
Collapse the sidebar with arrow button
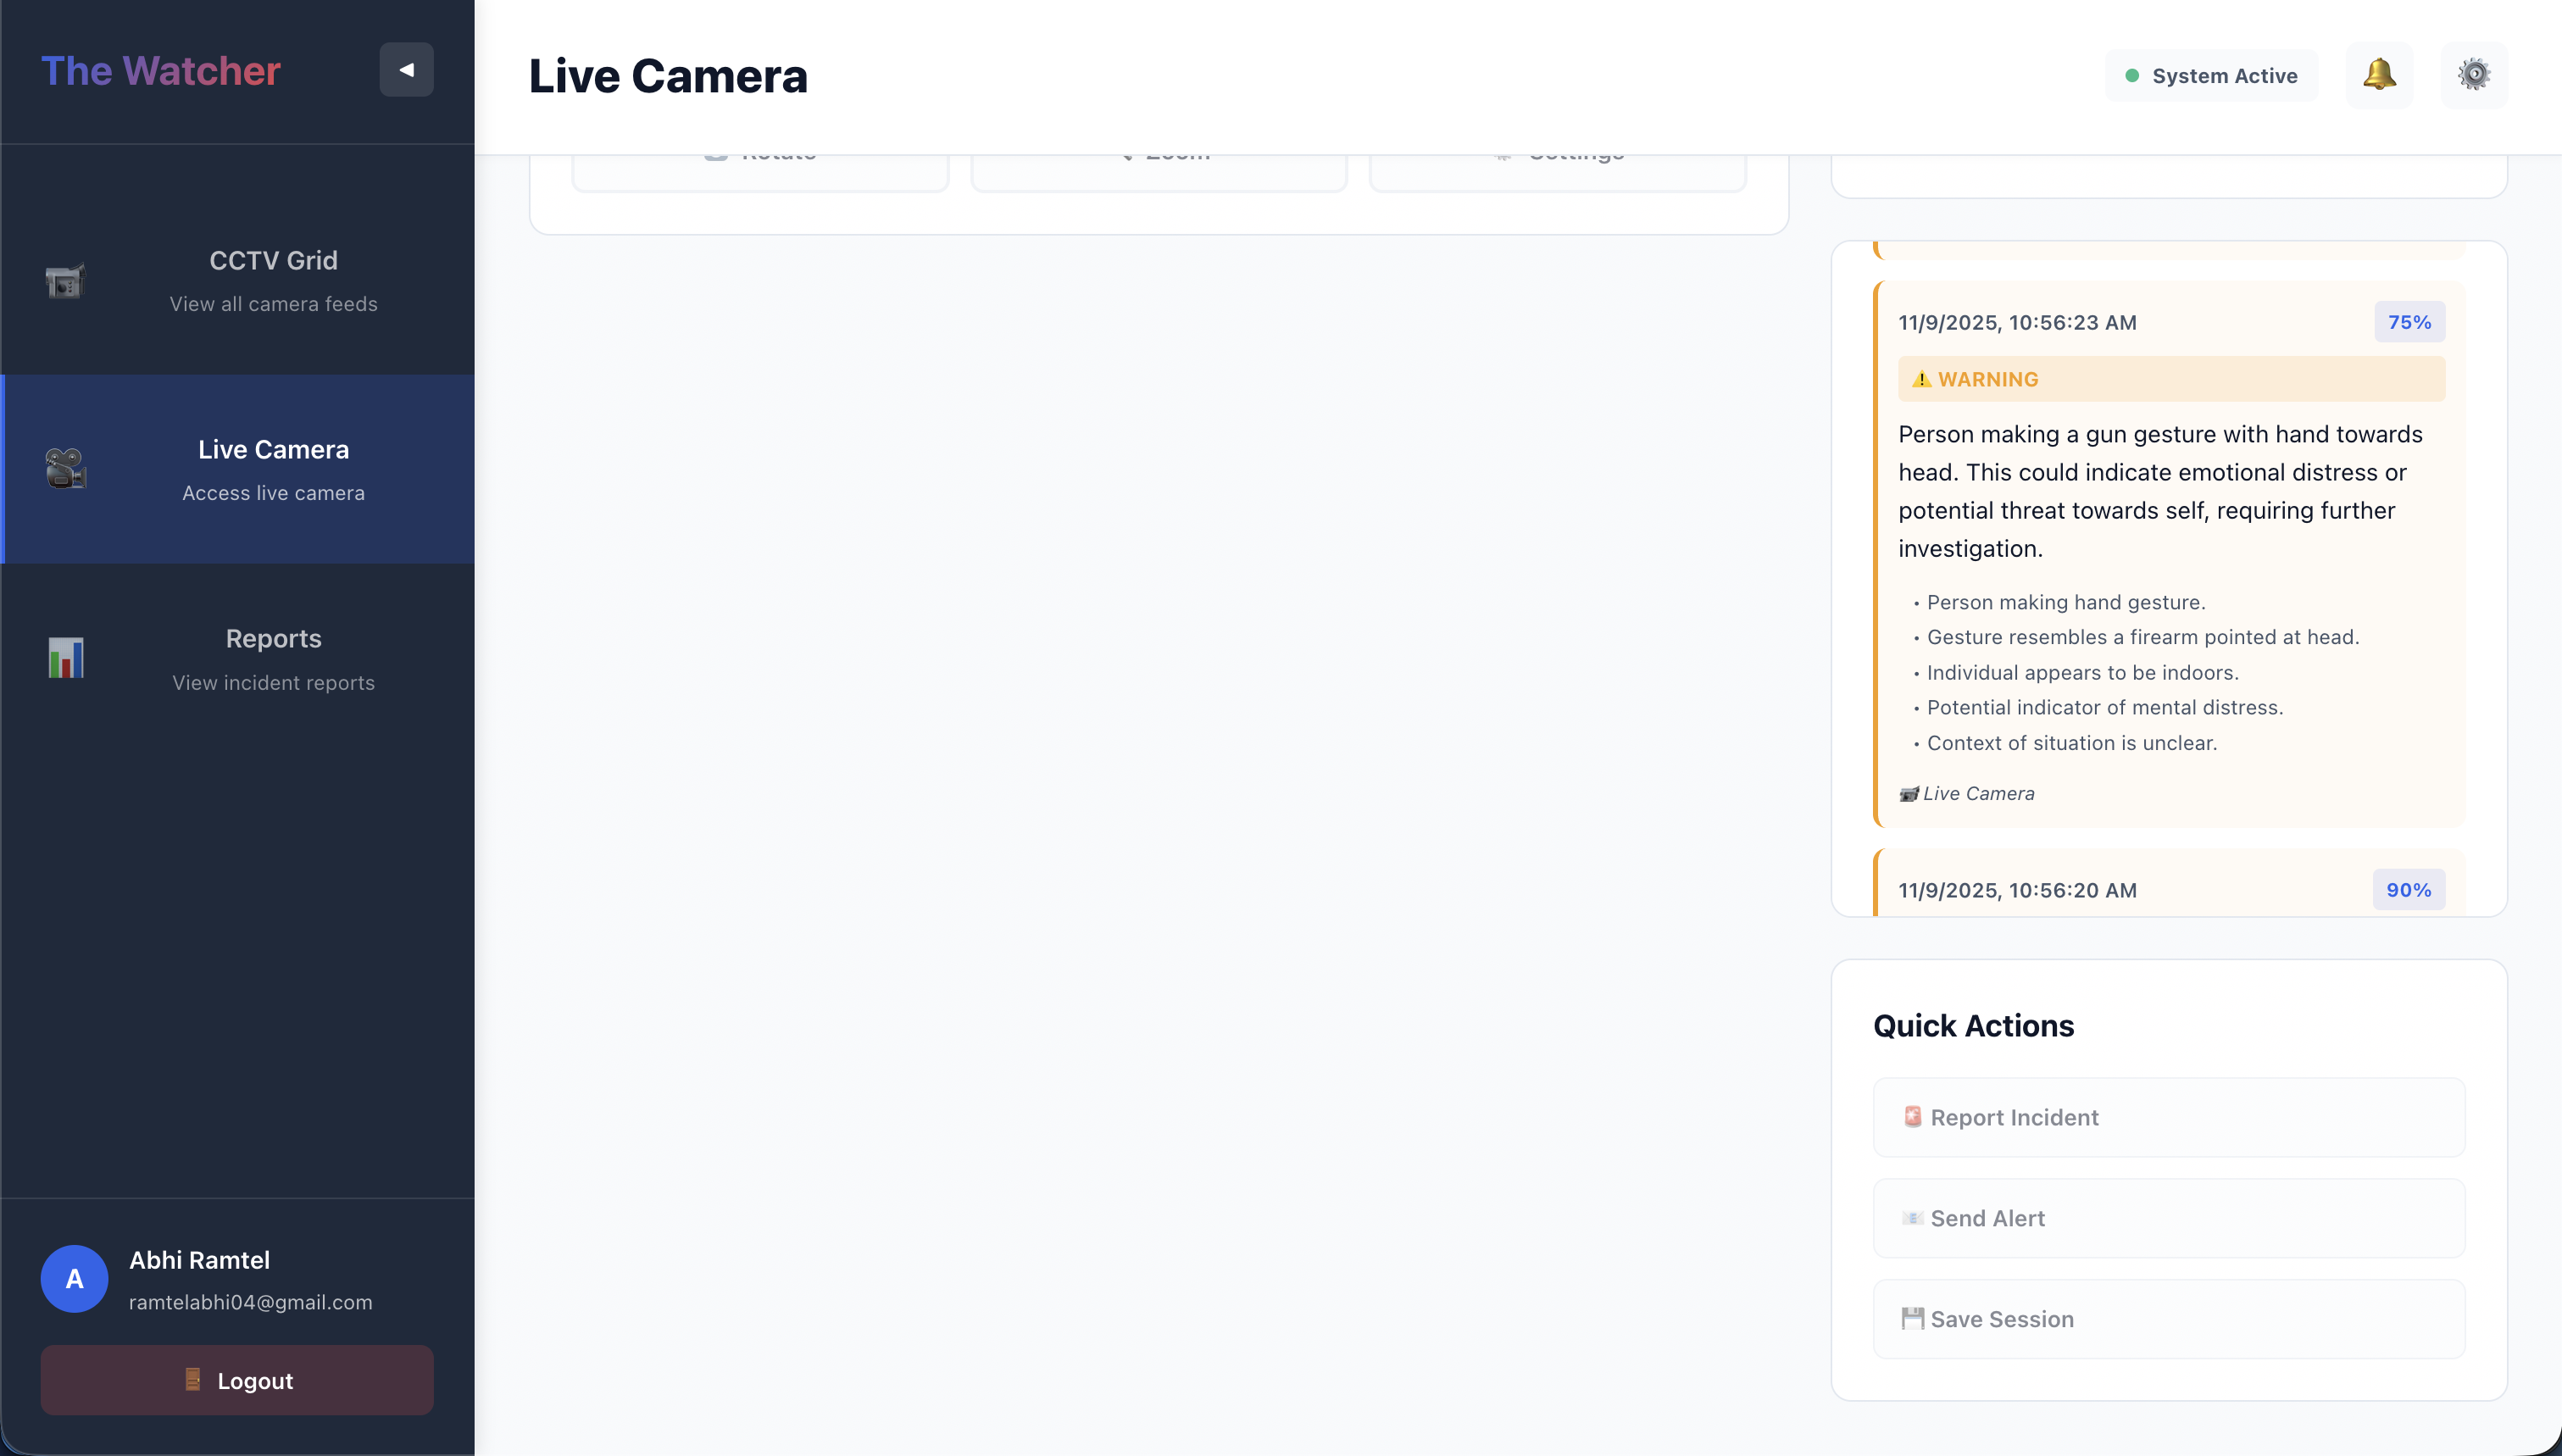pyautogui.click(x=406, y=70)
